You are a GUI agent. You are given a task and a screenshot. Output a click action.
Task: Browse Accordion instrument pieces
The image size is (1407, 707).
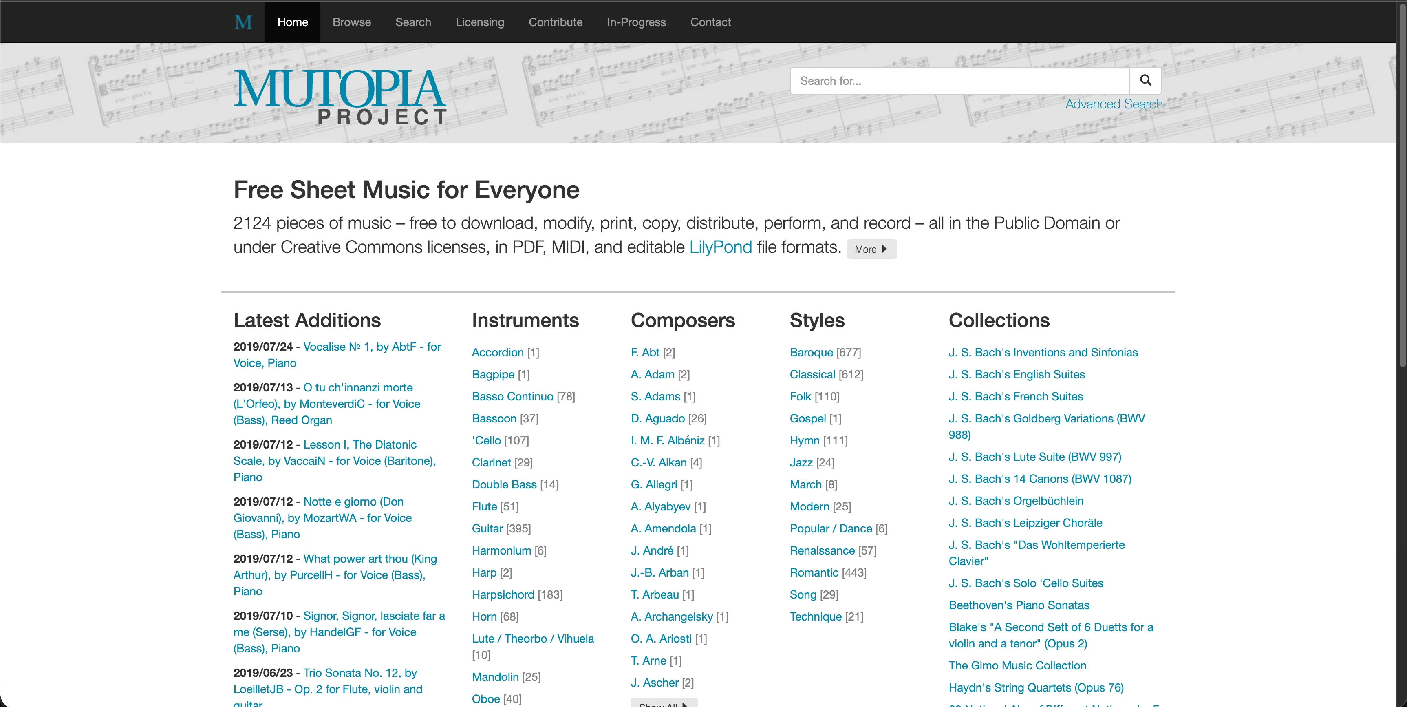[x=498, y=352]
